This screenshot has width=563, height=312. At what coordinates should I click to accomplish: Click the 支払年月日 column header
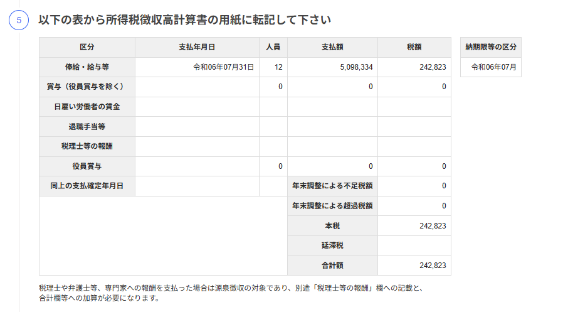tap(197, 47)
